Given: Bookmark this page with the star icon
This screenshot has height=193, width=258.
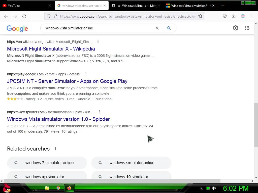Looking at the screenshot, I should click(x=200, y=16).
